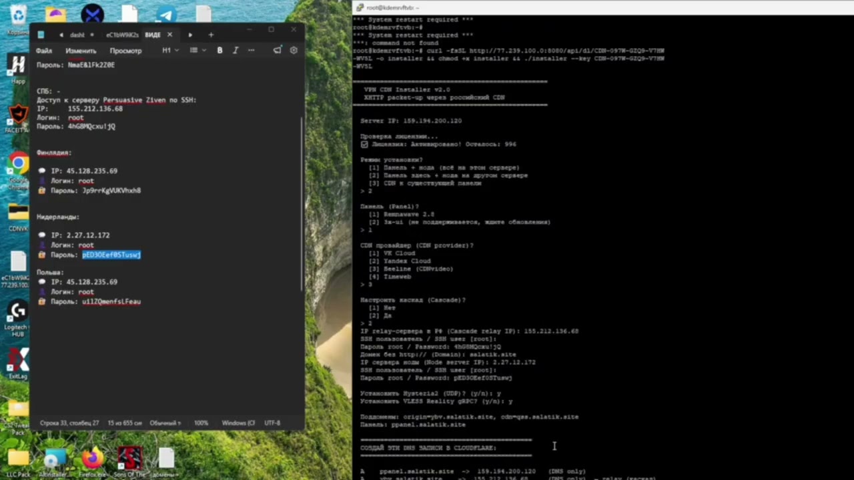Click Панель: ppanel.salatik.site line in terminal

[x=413, y=425]
